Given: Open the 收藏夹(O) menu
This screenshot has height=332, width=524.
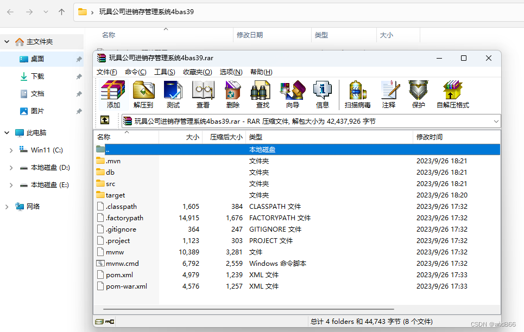Looking at the screenshot, I should (x=198, y=72).
